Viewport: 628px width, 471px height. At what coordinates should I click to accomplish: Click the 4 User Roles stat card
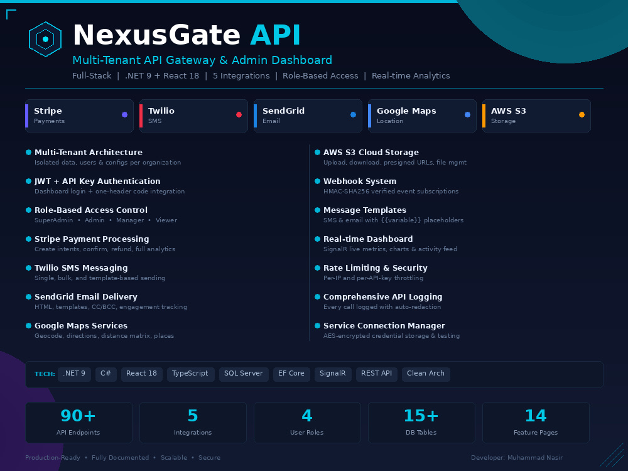[307, 423]
